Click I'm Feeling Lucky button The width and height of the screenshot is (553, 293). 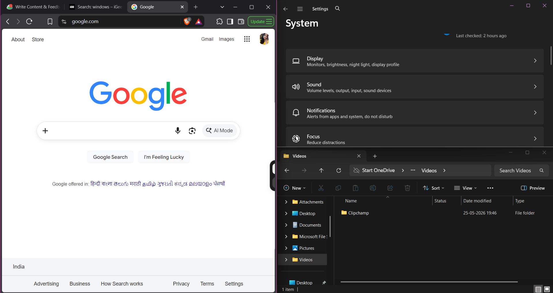pyautogui.click(x=164, y=157)
